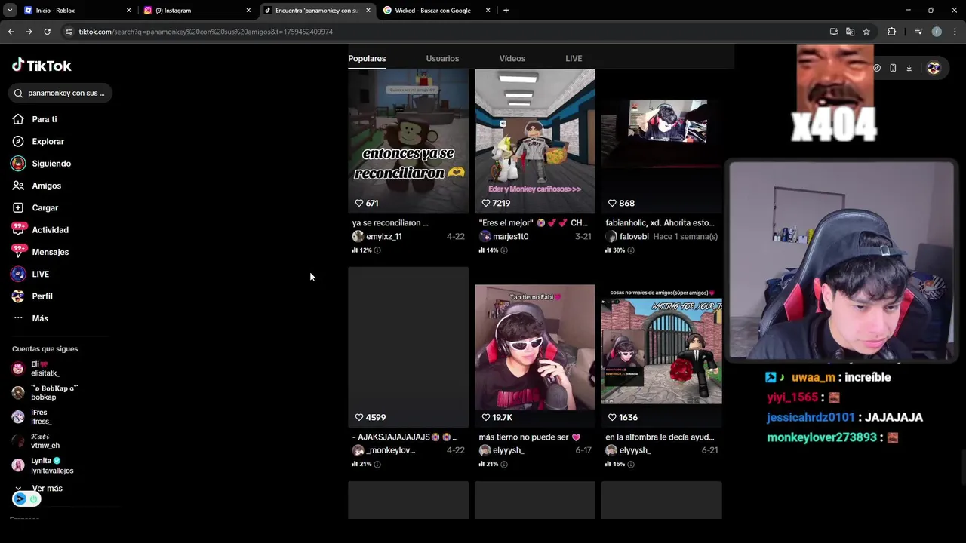Viewport: 966px width, 543px height.
Task: Open followed account vtmw_eh
Action: click(35, 441)
